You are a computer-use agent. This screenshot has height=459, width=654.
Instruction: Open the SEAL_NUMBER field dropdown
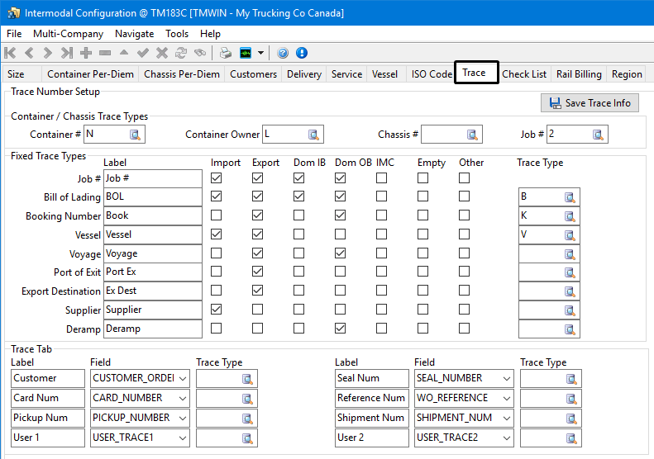point(506,378)
